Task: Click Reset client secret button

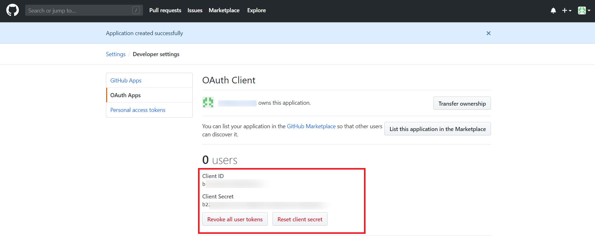Action: click(x=300, y=219)
